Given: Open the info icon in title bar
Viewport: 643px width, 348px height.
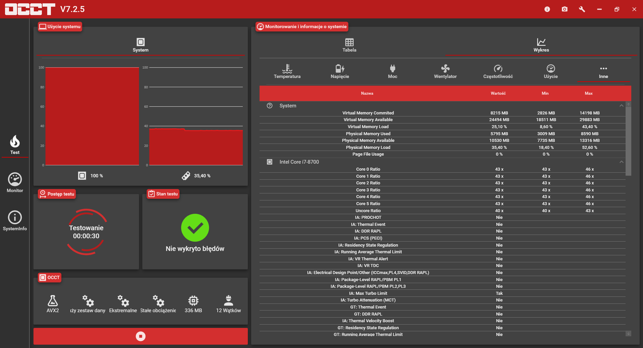Looking at the screenshot, I should tap(547, 9).
